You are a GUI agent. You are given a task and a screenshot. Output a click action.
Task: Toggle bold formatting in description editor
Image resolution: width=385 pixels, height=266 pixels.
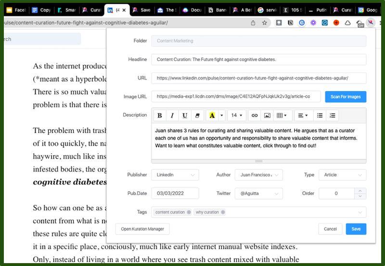tap(160, 115)
